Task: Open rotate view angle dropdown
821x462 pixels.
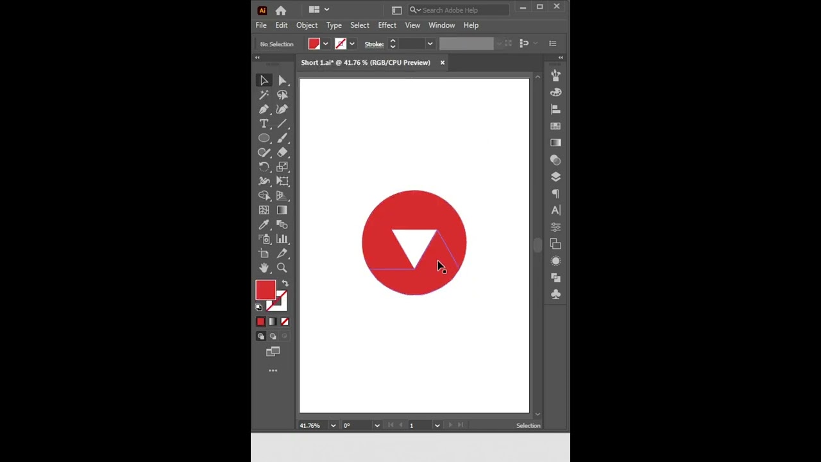Action: pos(377,425)
